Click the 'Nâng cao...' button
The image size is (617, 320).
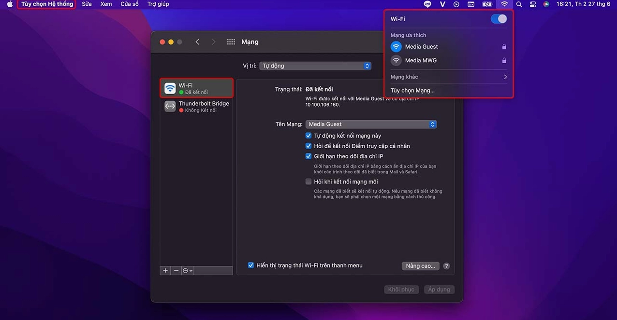(421, 266)
